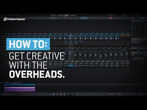Toggle the green button on OH Cond channel
The width and height of the screenshot is (147, 110).
click(73, 61)
